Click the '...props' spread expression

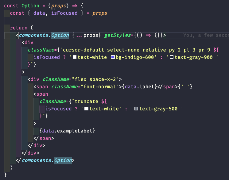[x=87, y=35]
